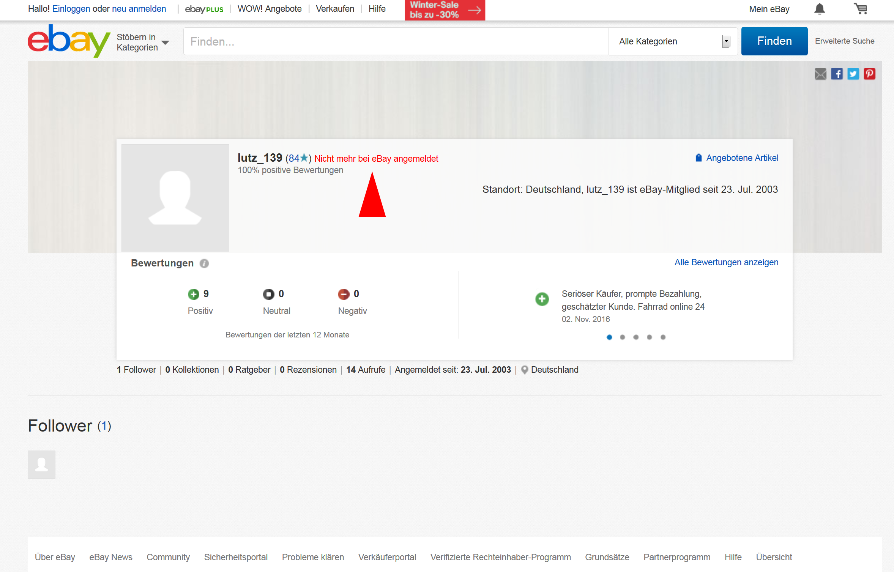Open Verkaufen in top bar
Viewport: 894px width, 572px height.
pyautogui.click(x=335, y=9)
